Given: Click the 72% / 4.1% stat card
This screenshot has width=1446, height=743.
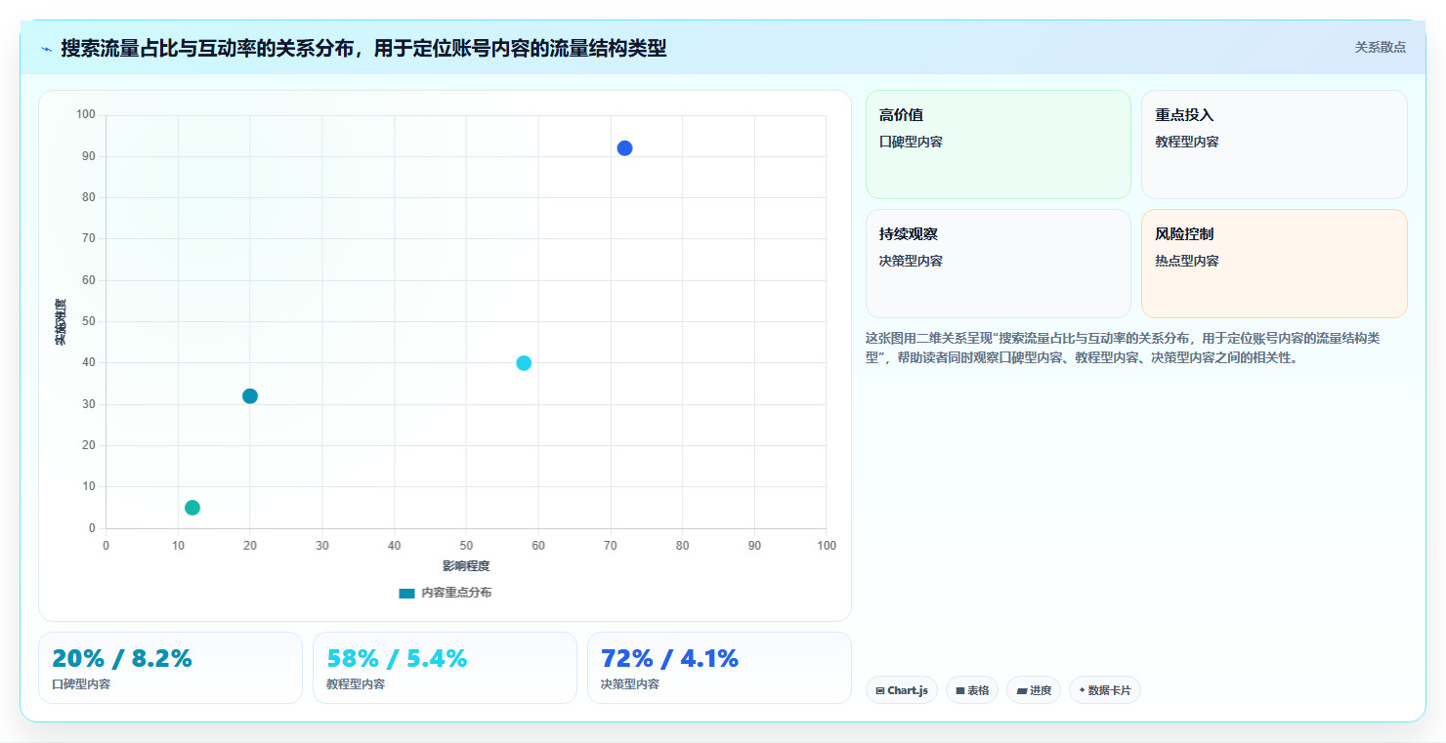Looking at the screenshot, I should point(719,668).
